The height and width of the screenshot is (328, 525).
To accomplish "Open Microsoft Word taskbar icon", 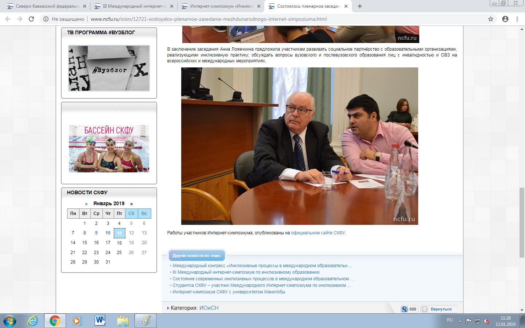I will (100, 321).
